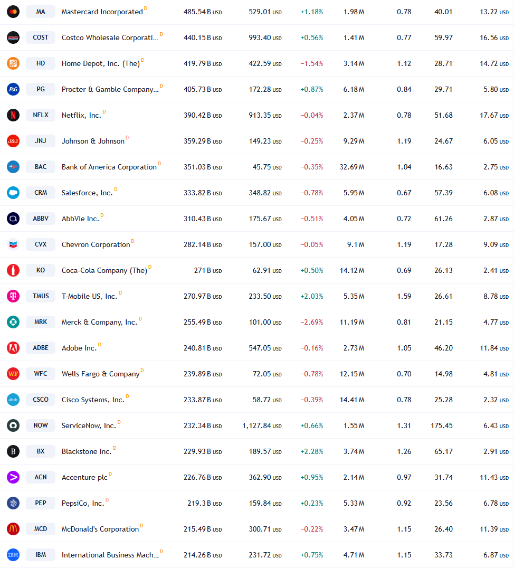The width and height of the screenshot is (514, 568).
Task: Click the ServiceNow logo icon
Action: 13,425
